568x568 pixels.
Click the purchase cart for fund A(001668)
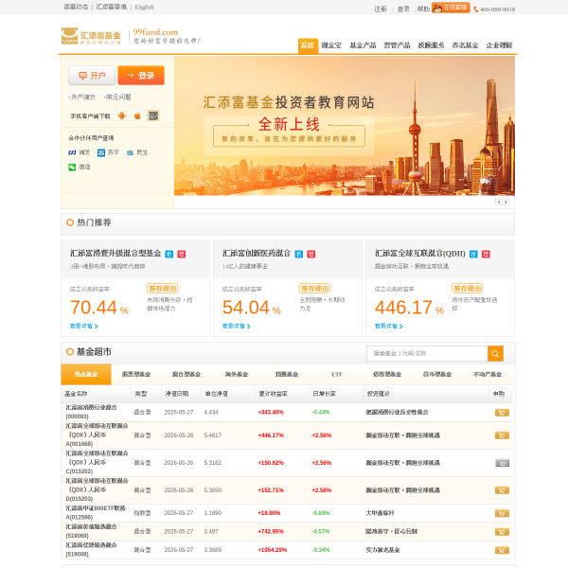coord(502,435)
